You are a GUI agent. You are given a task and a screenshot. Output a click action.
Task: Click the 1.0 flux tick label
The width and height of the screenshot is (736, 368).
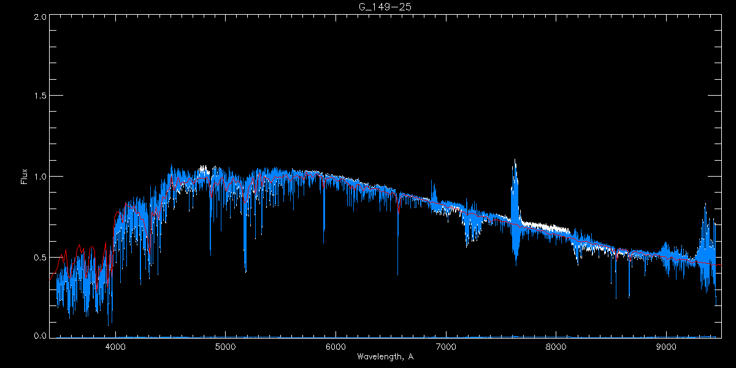click(x=40, y=177)
